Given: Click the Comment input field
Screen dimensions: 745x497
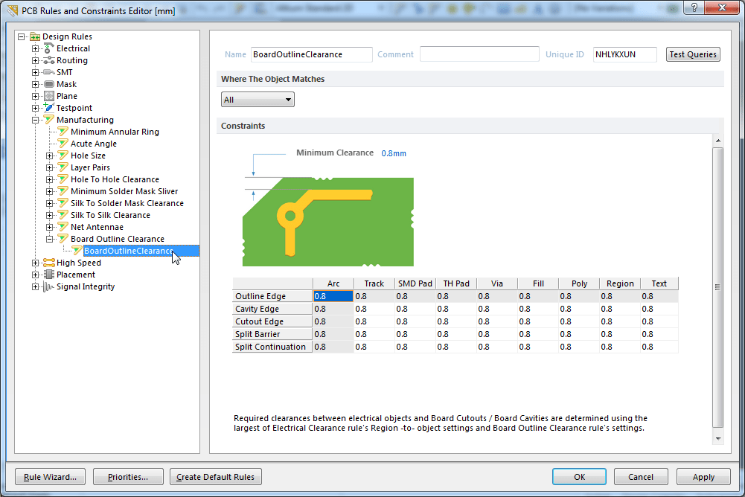Looking at the screenshot, I should pos(479,54).
